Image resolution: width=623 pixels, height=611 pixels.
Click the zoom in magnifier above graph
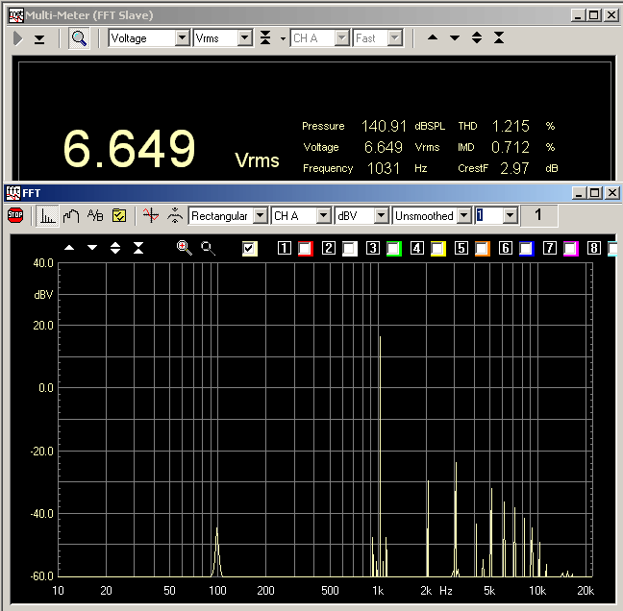click(x=184, y=248)
